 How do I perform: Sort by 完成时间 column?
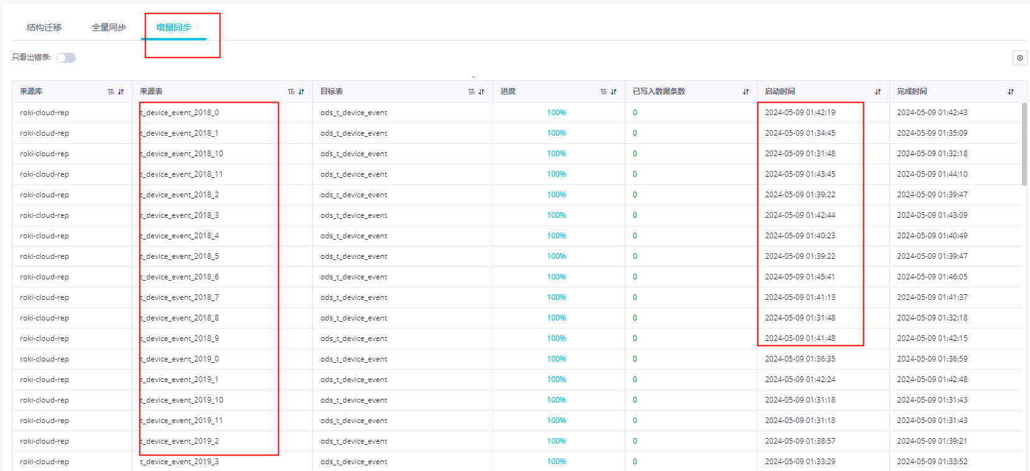(1011, 91)
